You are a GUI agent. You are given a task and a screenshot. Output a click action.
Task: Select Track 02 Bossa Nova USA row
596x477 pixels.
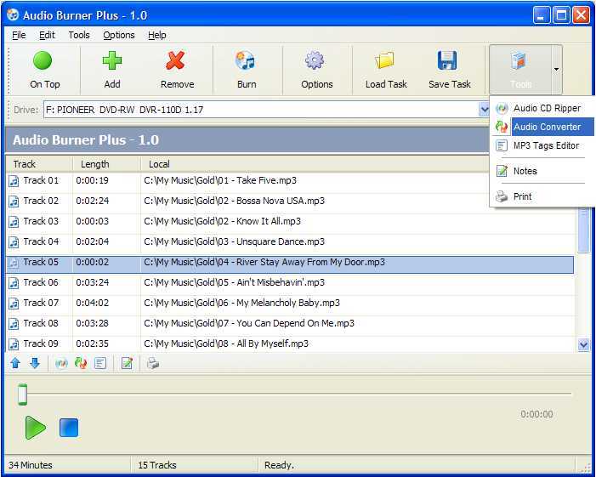290,201
